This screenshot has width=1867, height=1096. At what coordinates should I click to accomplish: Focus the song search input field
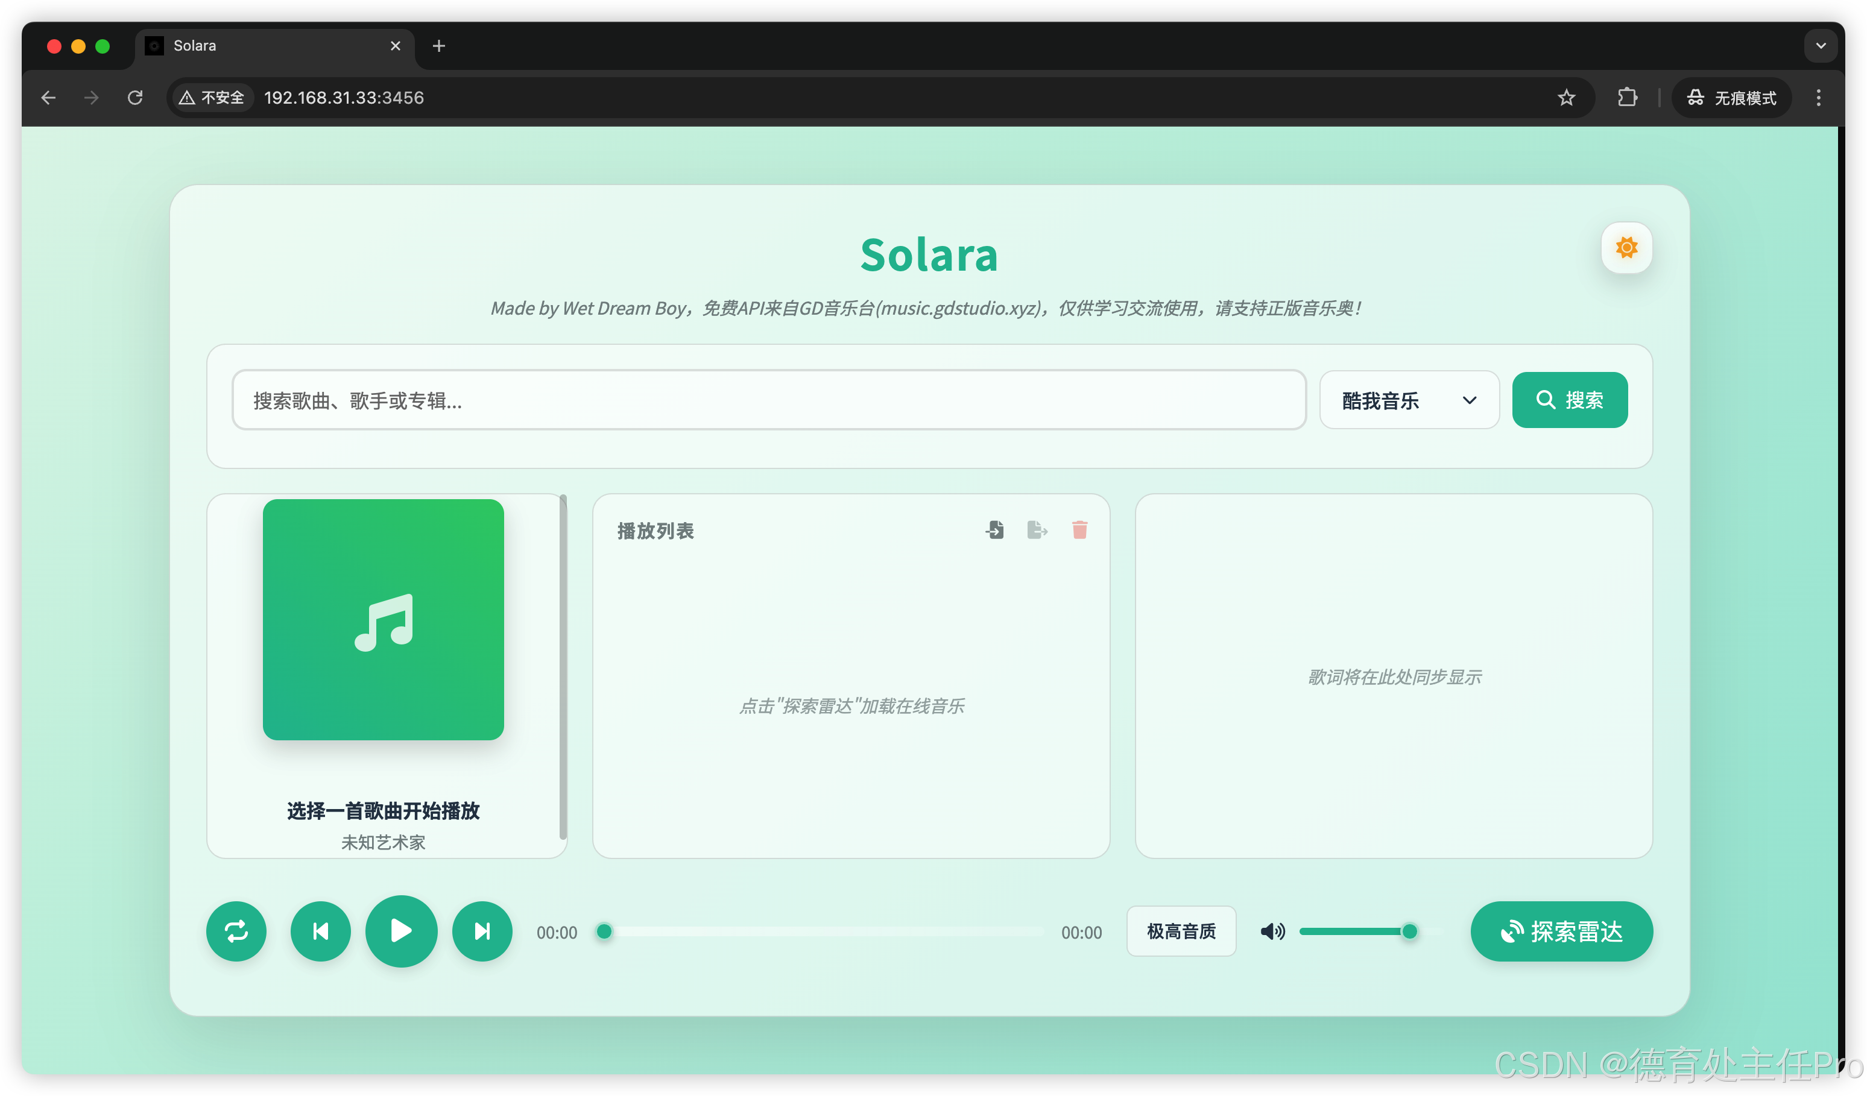tap(767, 400)
